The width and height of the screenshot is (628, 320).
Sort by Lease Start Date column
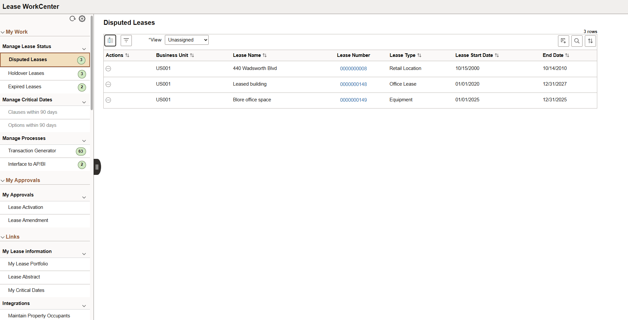(497, 56)
